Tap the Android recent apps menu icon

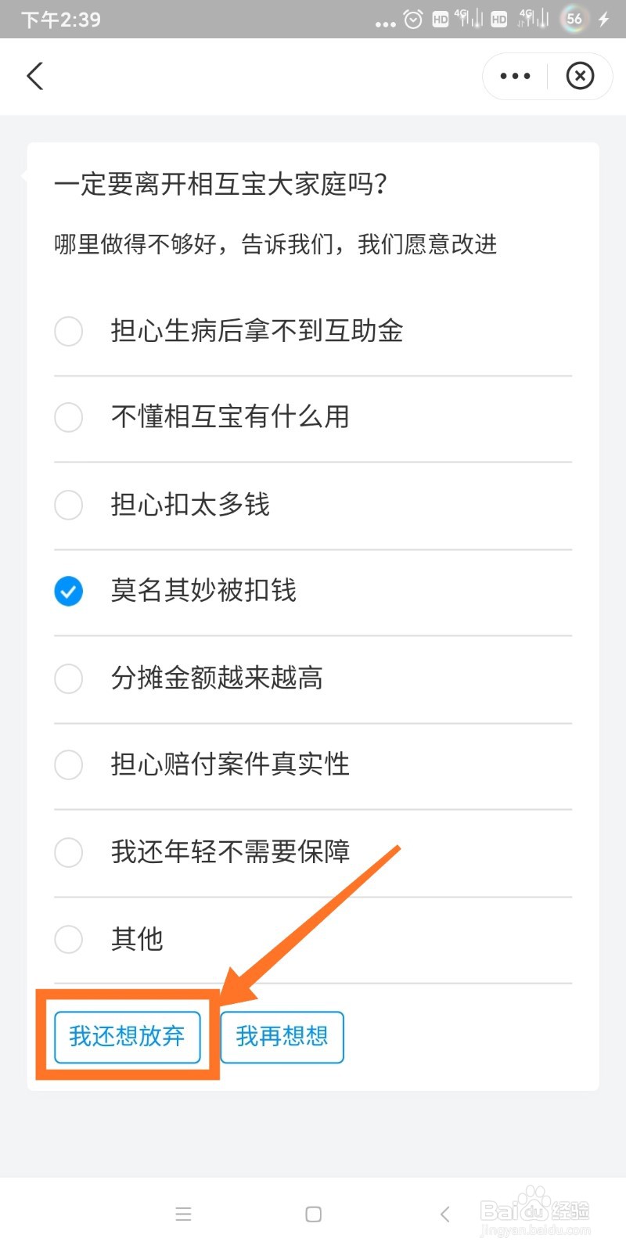pos(183,1214)
